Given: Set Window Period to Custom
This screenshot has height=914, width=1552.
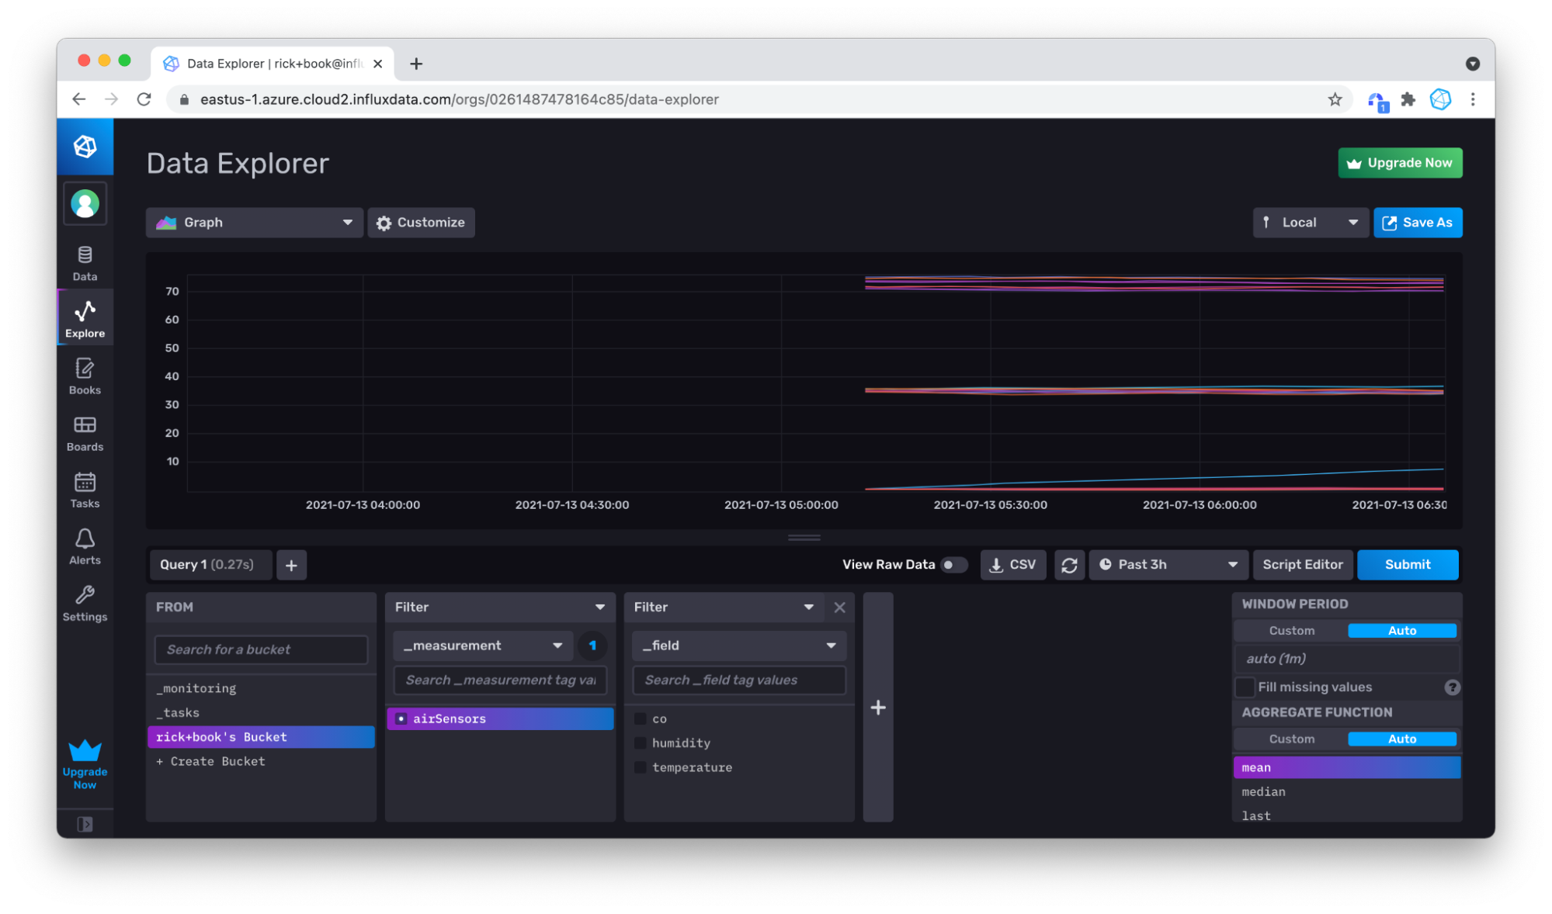Looking at the screenshot, I should 1291,631.
